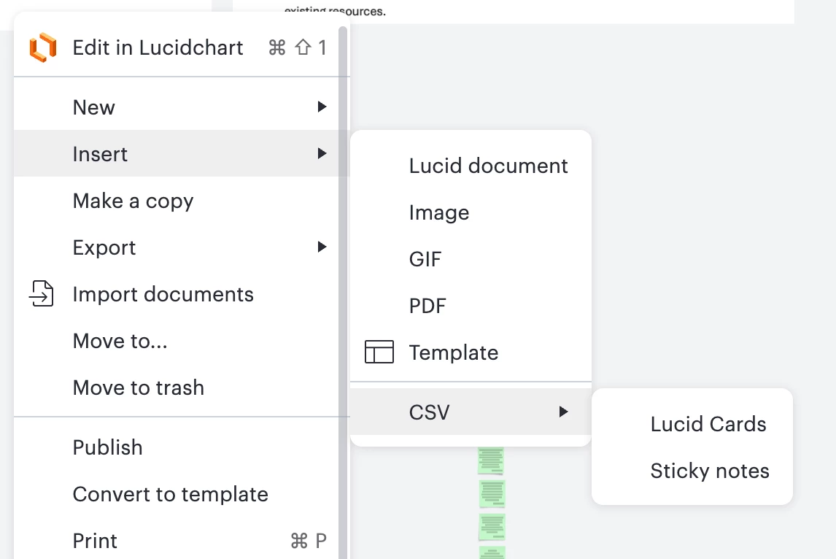Open the Export submenu
The image size is (836, 559).
[x=176, y=247]
